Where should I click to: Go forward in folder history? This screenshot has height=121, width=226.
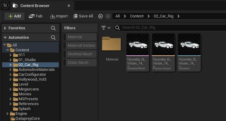point(108,16)
